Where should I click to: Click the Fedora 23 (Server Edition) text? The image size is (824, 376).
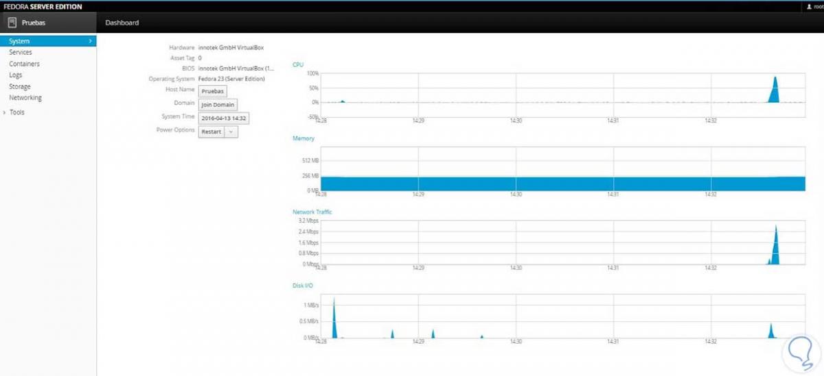point(231,79)
